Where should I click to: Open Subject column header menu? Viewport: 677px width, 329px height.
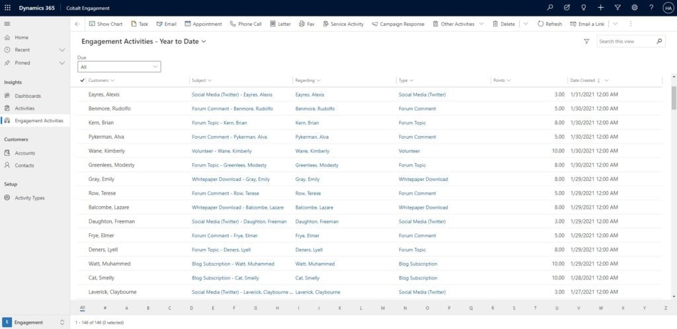click(x=202, y=80)
